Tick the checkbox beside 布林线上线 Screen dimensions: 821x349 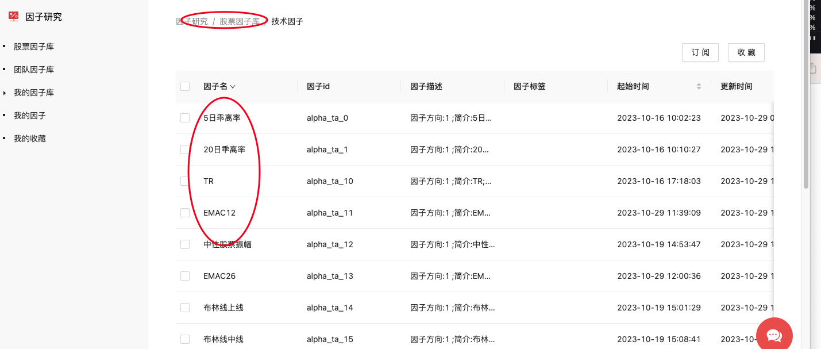click(185, 308)
